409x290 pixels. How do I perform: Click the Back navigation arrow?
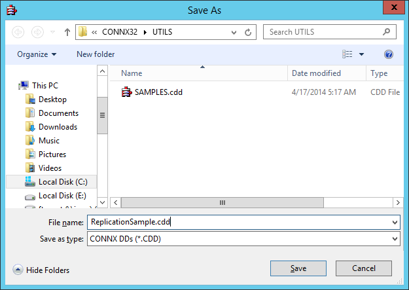(x=18, y=32)
